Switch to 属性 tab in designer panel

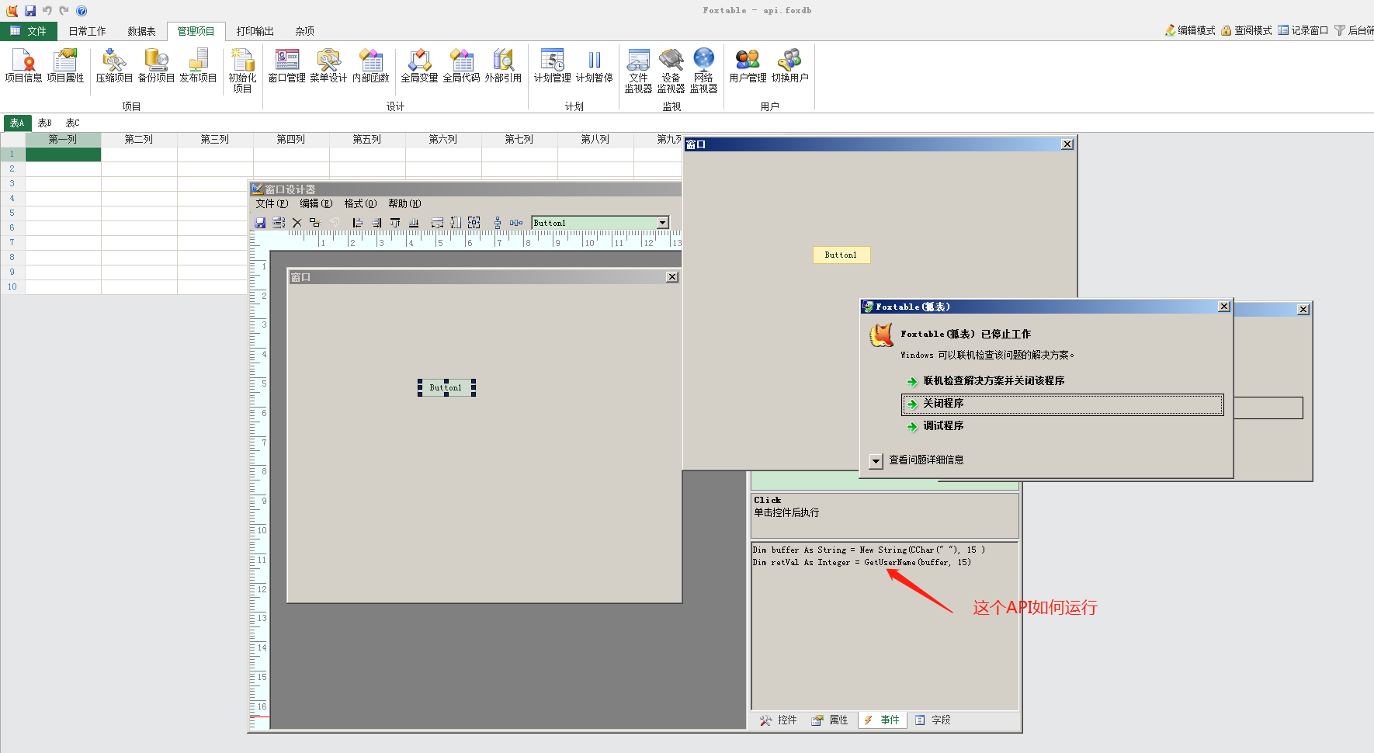[x=830, y=720]
